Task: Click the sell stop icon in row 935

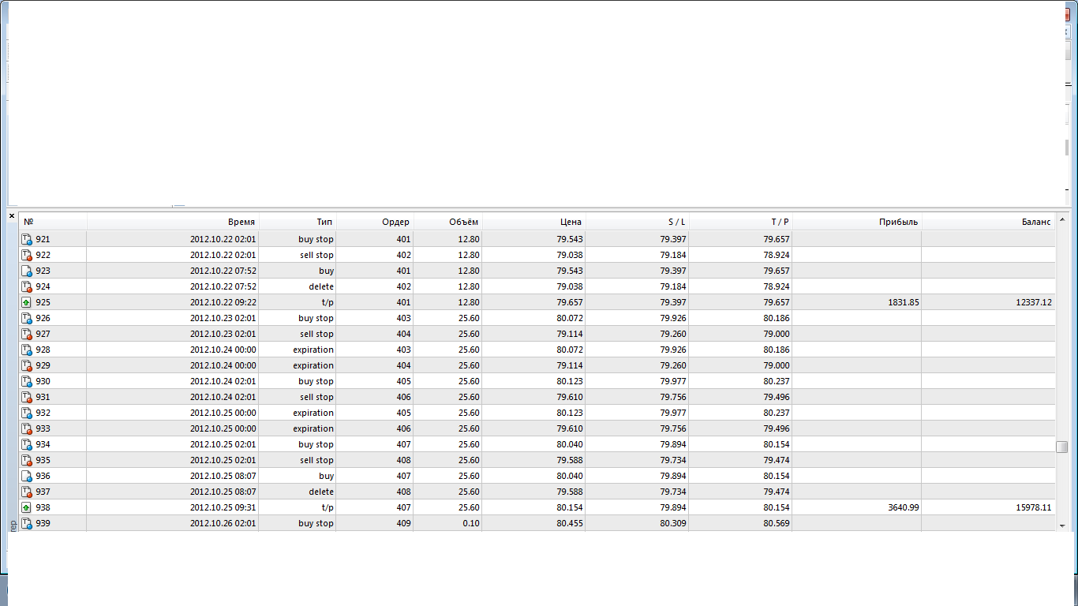Action: [26, 460]
